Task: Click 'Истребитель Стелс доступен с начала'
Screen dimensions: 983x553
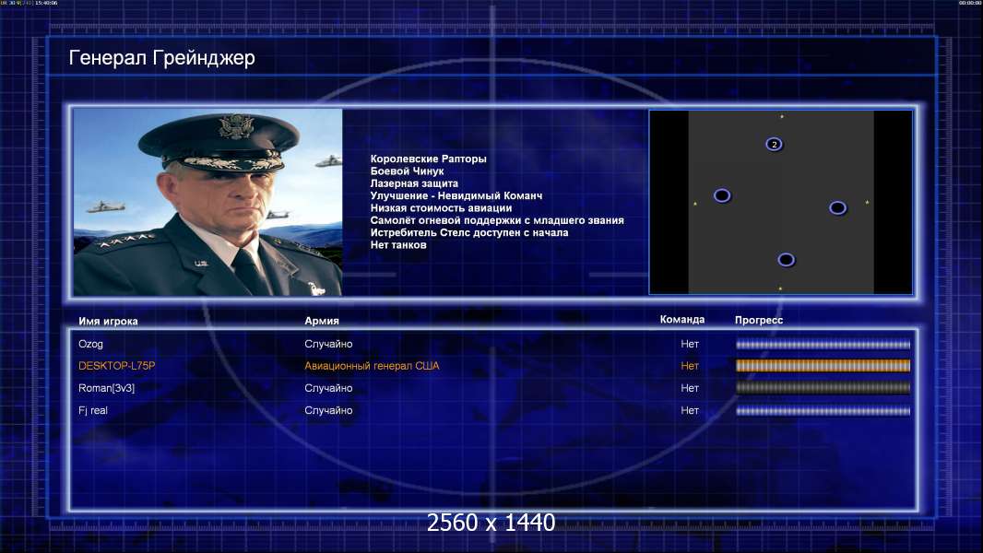Action: pos(469,232)
